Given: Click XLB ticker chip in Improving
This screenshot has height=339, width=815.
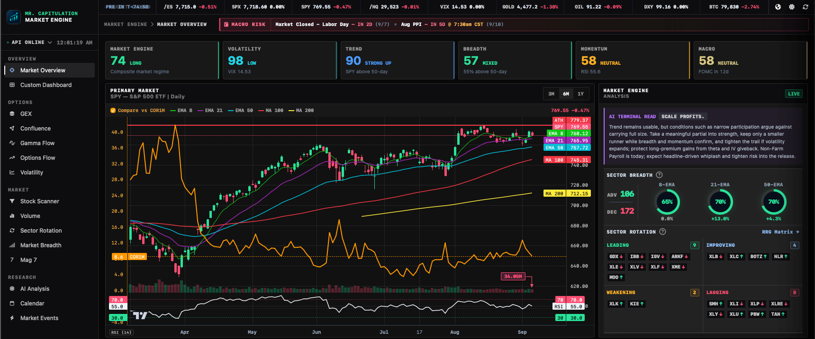Looking at the screenshot, I should pos(715,257).
